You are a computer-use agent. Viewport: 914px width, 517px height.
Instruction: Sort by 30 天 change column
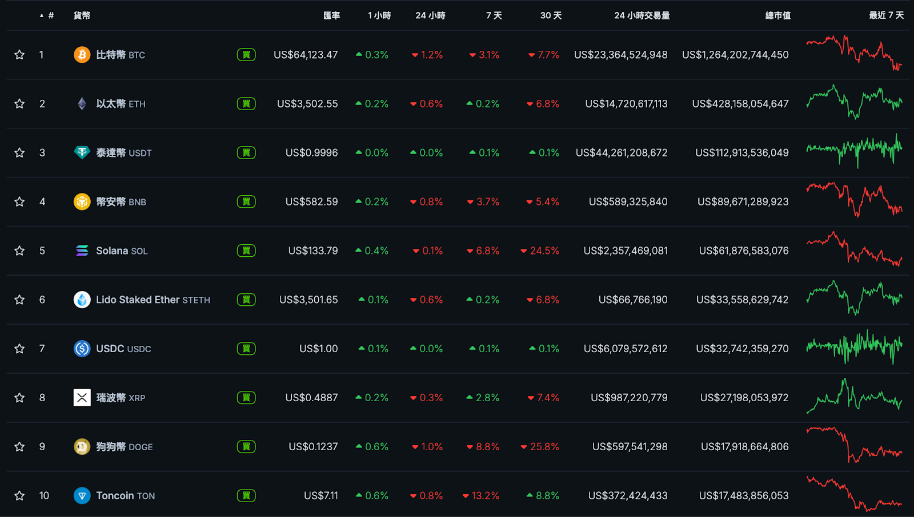[551, 15]
